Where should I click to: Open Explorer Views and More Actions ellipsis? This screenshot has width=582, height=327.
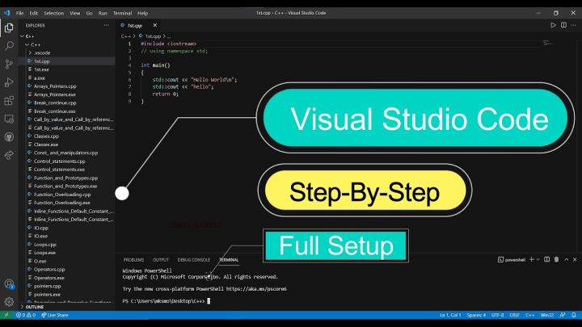point(107,25)
